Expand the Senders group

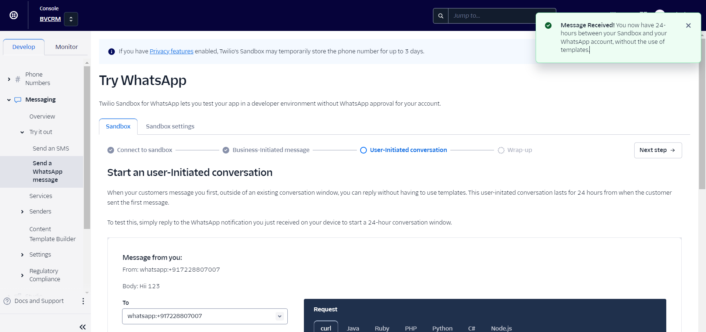click(x=22, y=212)
